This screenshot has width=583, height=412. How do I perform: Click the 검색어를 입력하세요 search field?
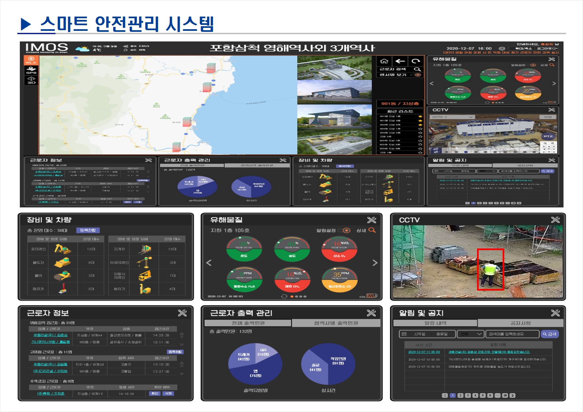(x=512, y=334)
